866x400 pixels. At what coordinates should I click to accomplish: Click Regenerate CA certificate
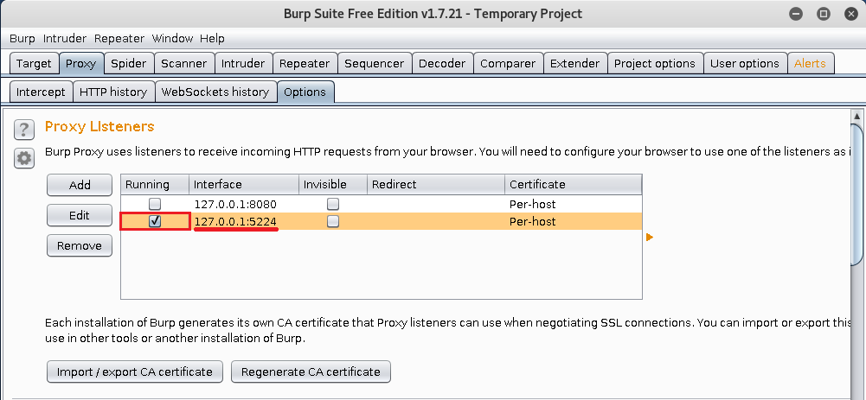coord(311,371)
